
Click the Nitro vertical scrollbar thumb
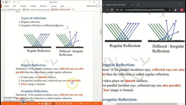tap(101, 32)
